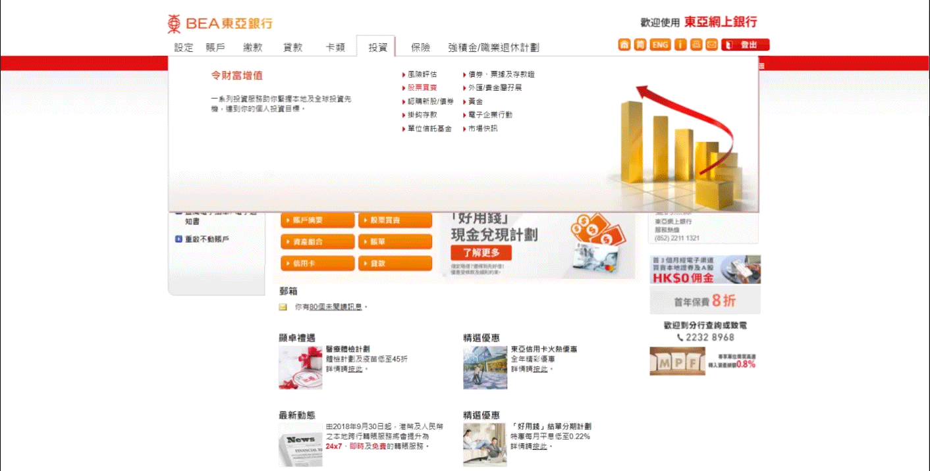This screenshot has width=930, height=471.
Task: Open the 東亞信用卡火熱優惠 thumbnail
Action: tap(485, 367)
